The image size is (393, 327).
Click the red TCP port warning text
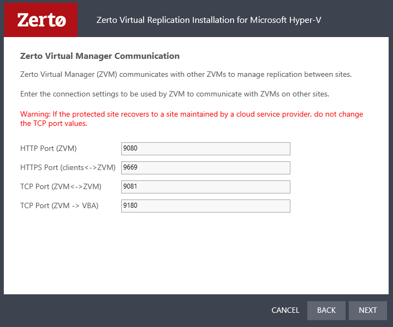pyautogui.click(x=192, y=119)
